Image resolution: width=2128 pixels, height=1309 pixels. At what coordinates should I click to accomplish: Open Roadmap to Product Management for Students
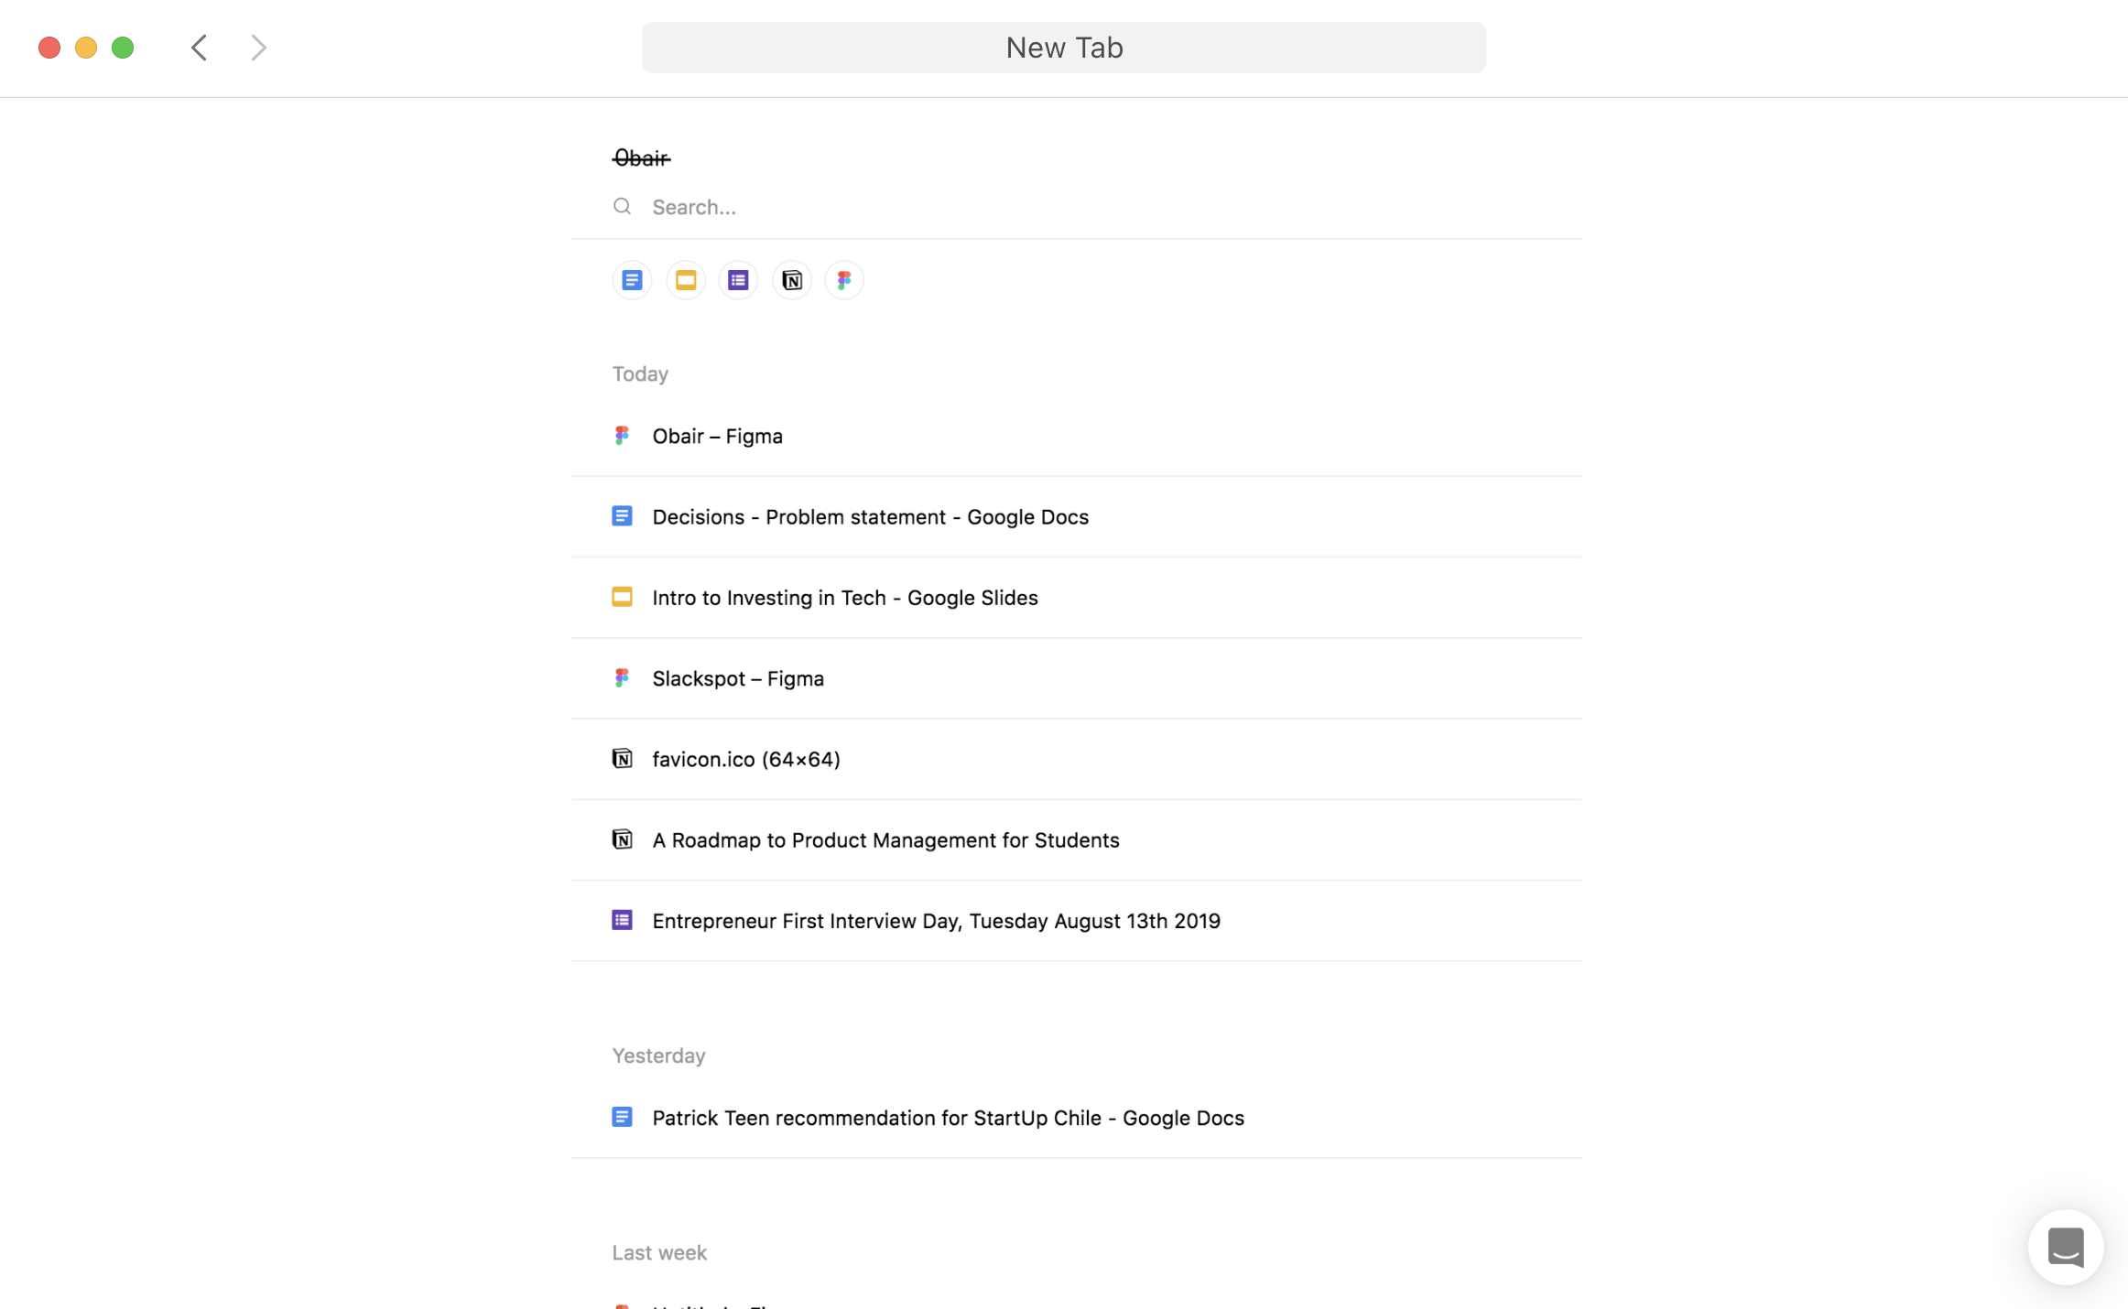tap(1076, 840)
